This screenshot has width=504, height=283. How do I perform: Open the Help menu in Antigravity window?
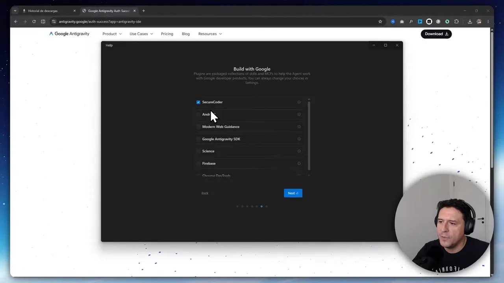[x=109, y=45]
